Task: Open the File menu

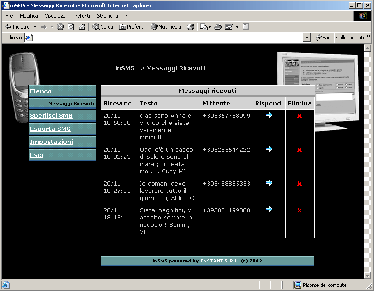Action: pos(9,16)
